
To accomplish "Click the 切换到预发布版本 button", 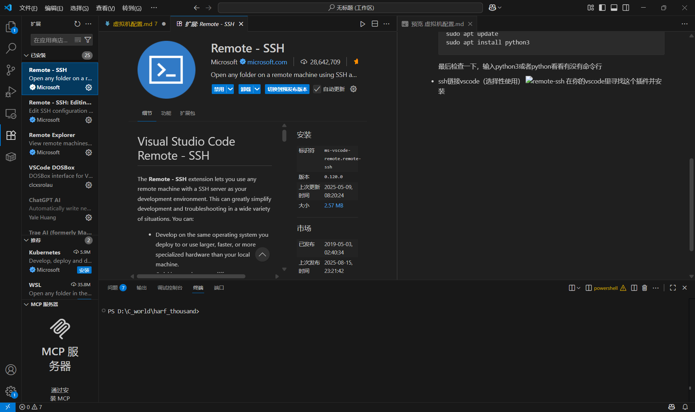I will tap(287, 89).
